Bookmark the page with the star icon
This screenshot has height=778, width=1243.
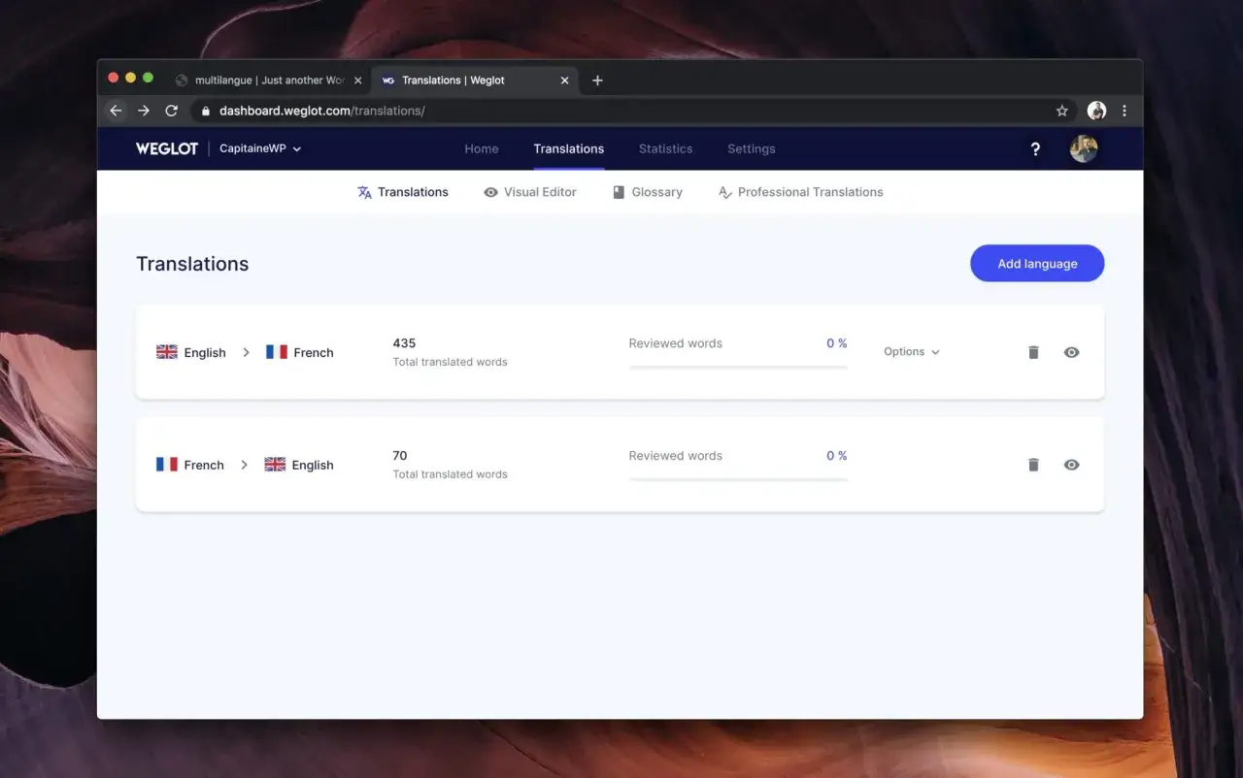[1062, 111]
